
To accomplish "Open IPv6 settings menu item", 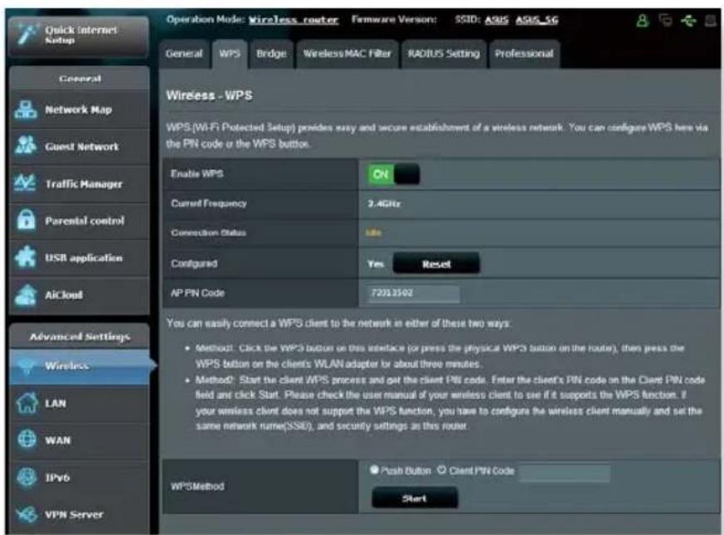I will (80, 477).
